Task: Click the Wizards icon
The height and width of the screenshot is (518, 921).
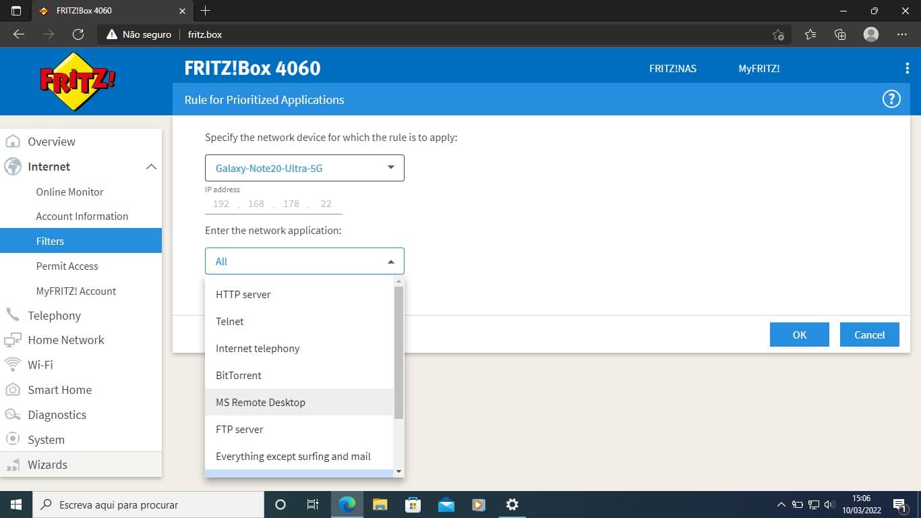Action: (12, 465)
